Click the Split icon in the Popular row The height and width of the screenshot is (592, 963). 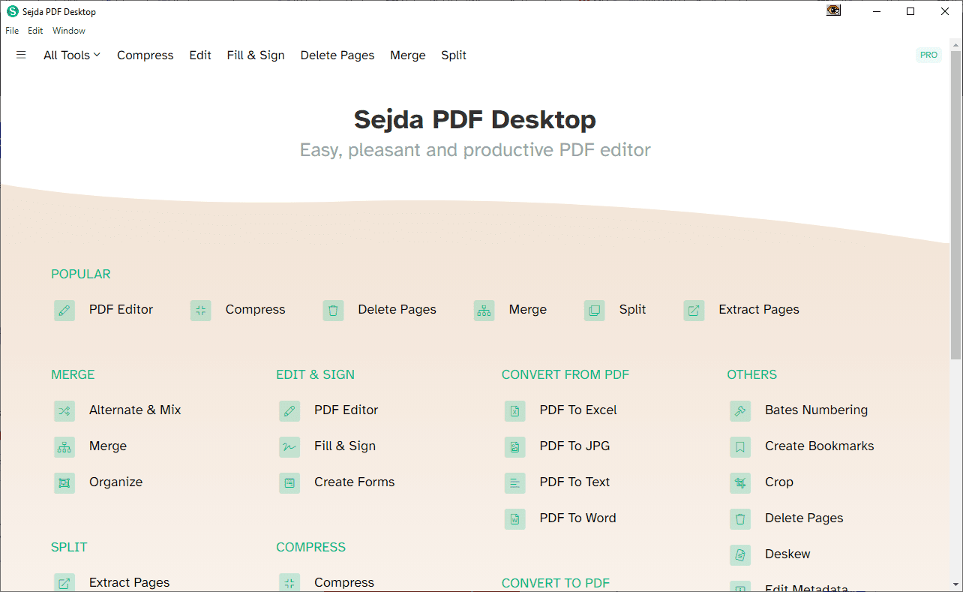coord(595,310)
